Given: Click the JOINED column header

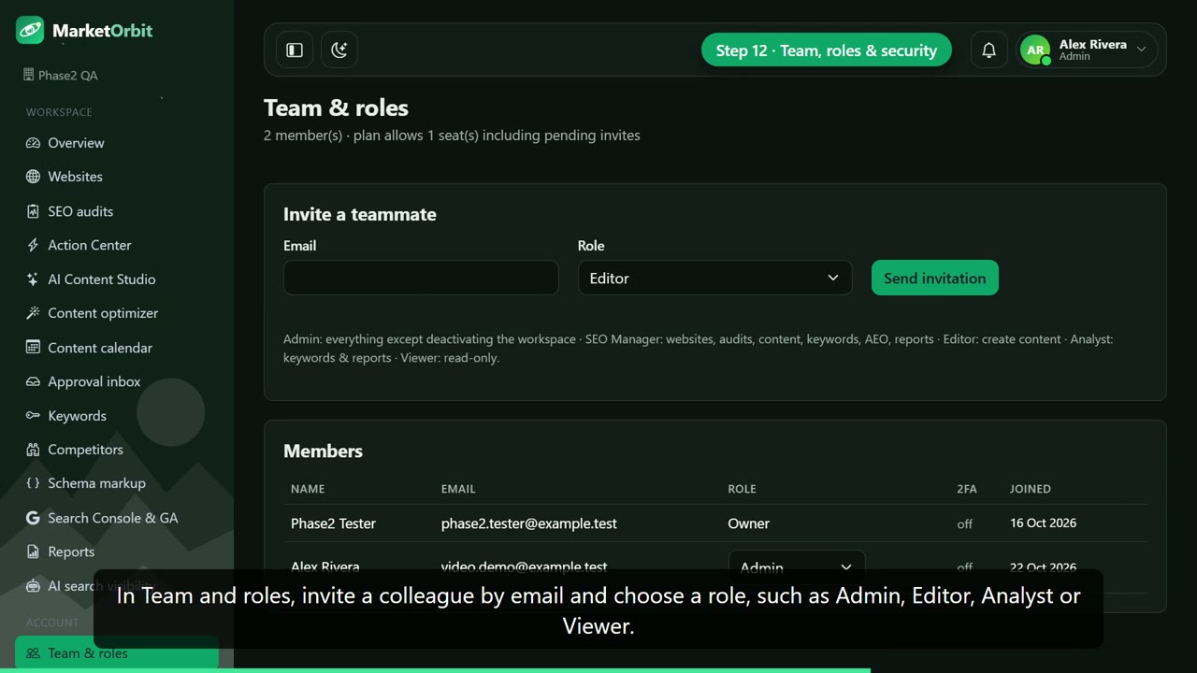Looking at the screenshot, I should [1030, 489].
